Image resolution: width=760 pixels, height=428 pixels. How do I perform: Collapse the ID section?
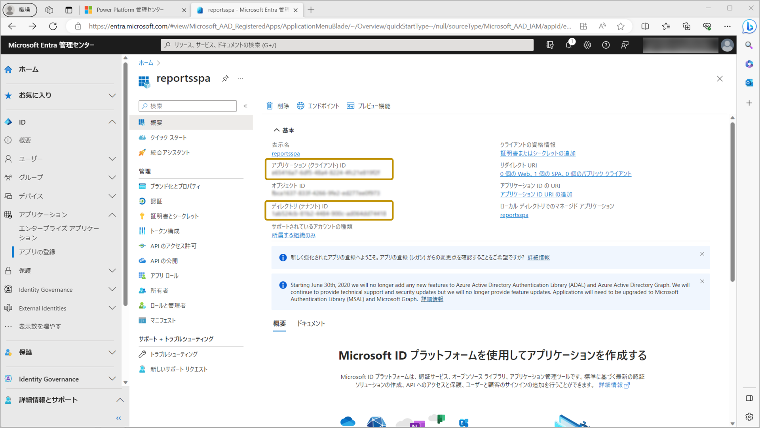coord(112,122)
